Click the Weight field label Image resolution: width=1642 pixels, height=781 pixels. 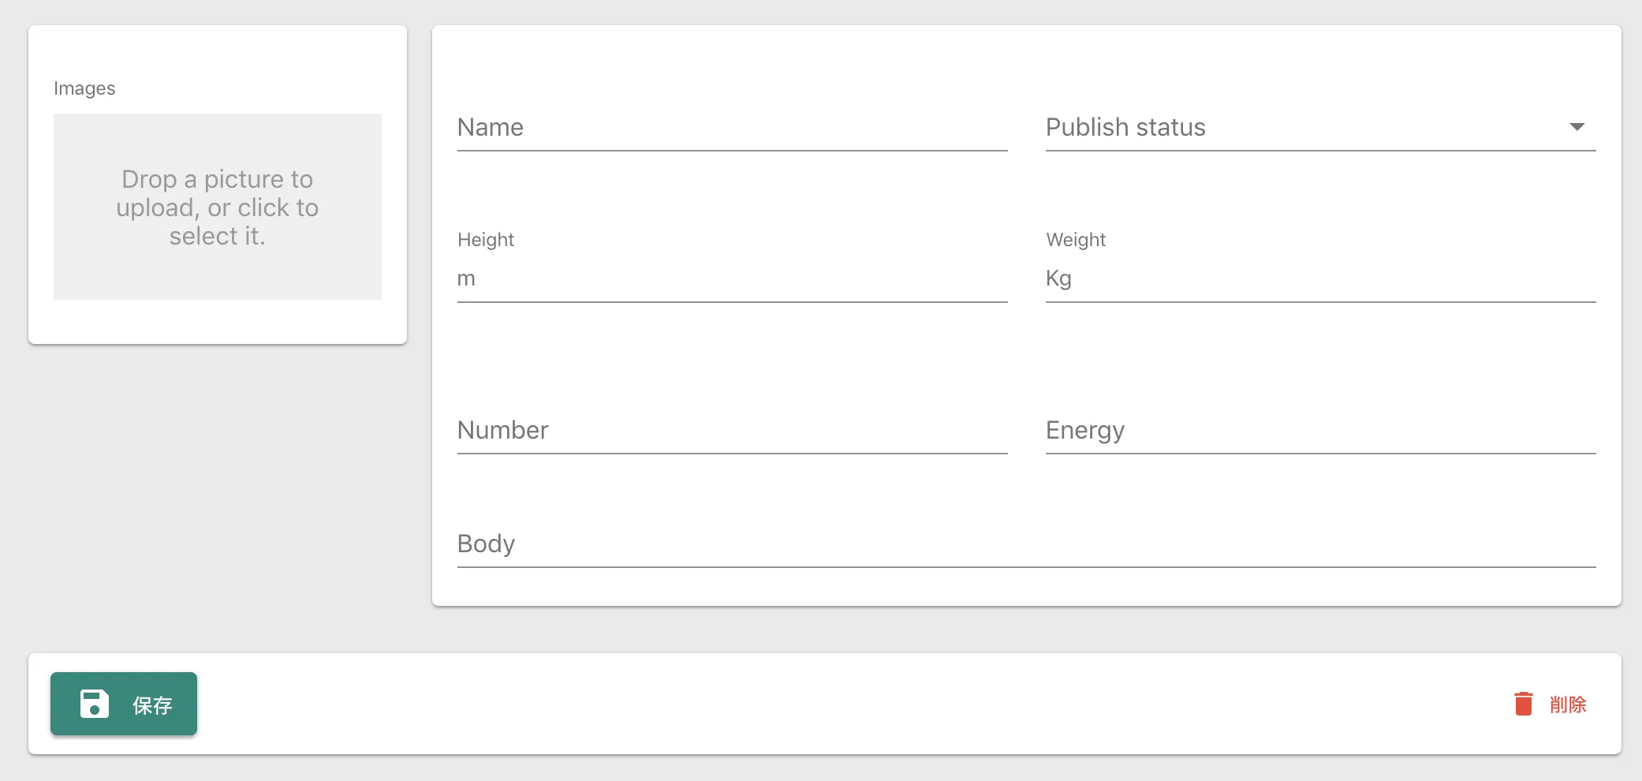[1076, 240]
